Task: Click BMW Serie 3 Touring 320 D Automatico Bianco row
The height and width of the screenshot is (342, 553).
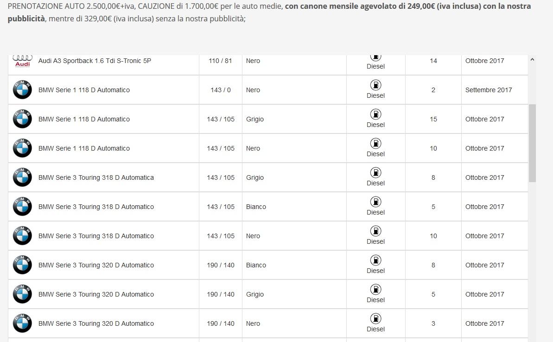Action: pos(268,265)
